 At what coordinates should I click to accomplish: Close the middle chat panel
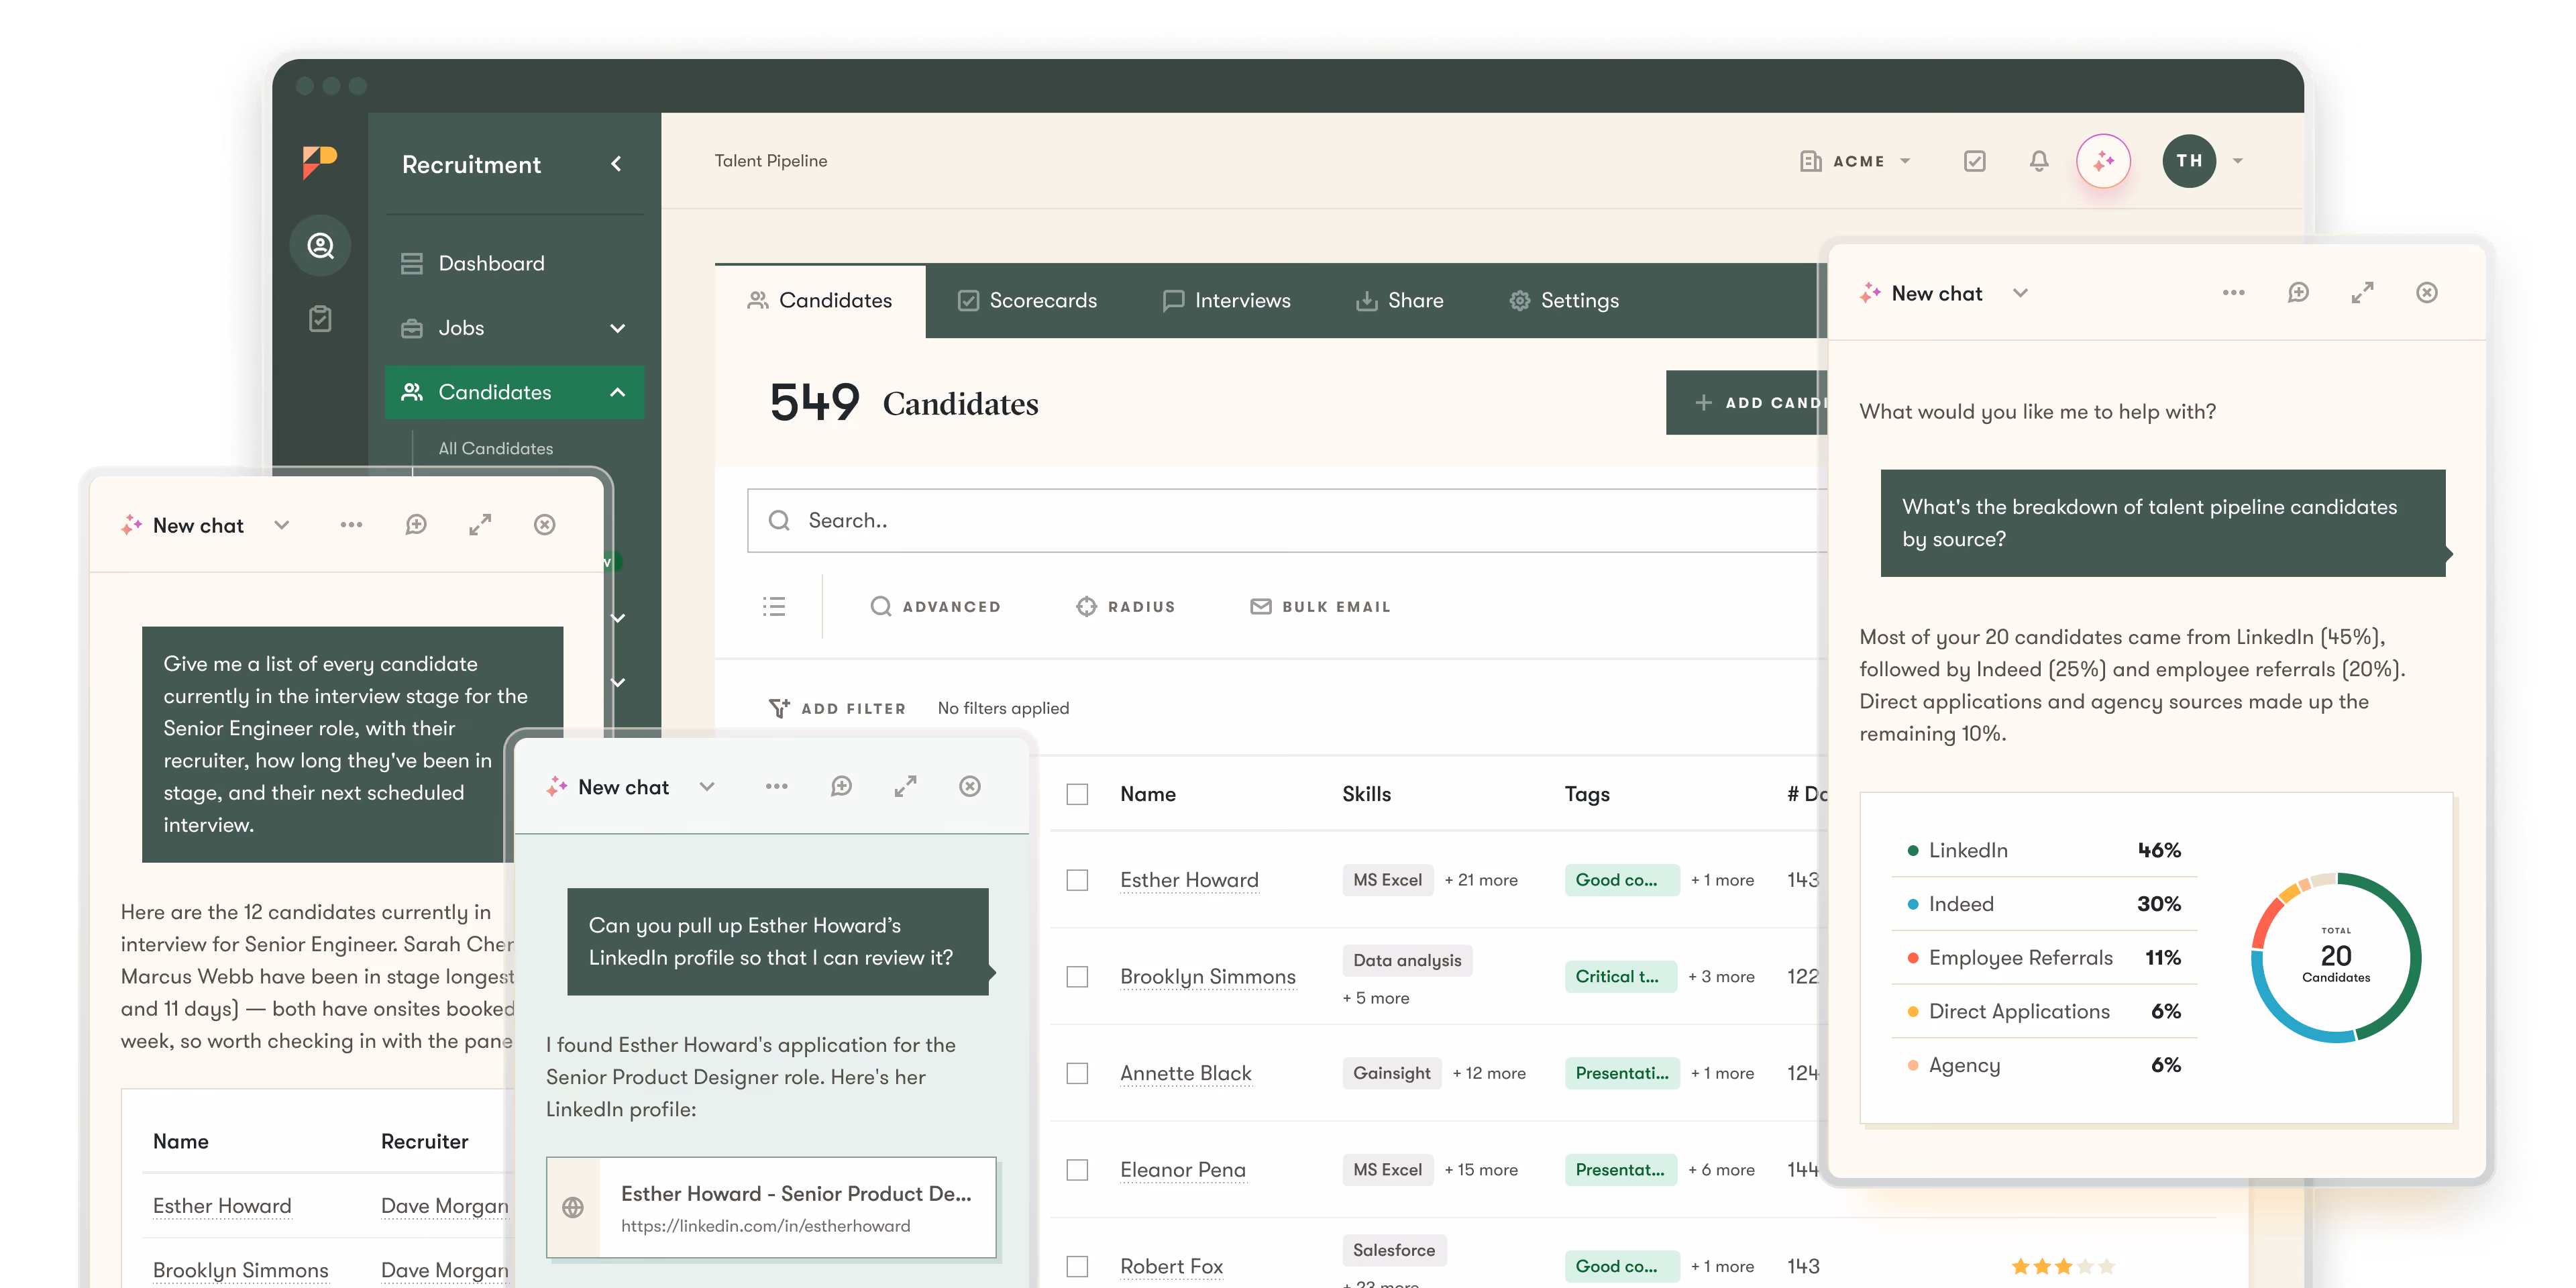[969, 787]
